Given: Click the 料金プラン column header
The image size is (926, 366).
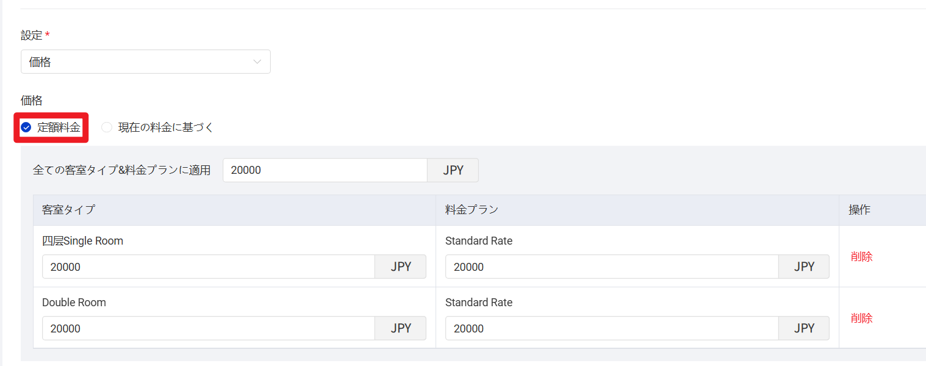Looking at the screenshot, I should pos(472,210).
